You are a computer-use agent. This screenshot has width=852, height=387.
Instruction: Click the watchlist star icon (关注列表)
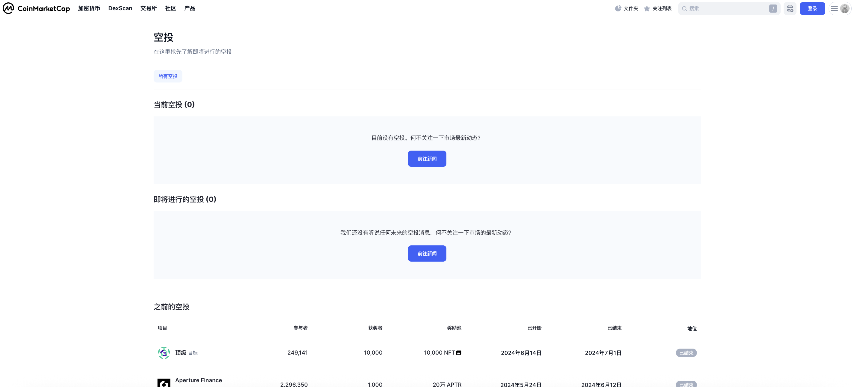[x=646, y=8]
